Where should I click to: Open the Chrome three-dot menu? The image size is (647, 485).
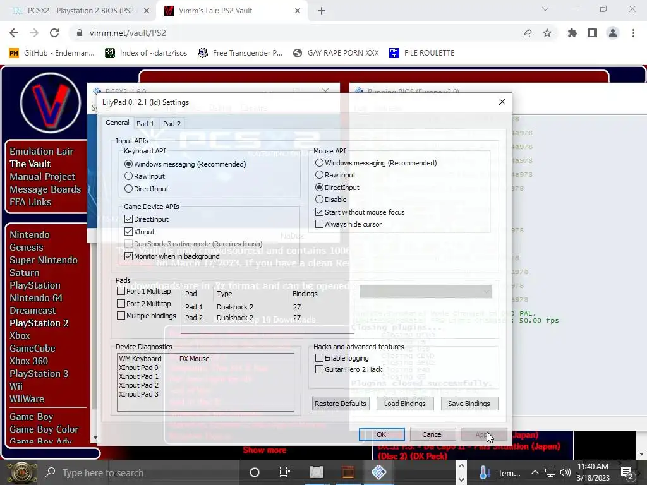pos(633,33)
